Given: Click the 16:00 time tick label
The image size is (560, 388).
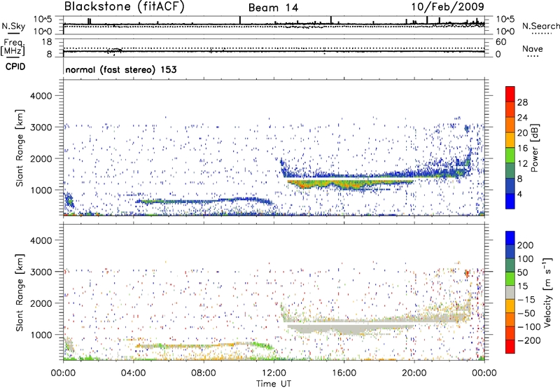Looking at the screenshot, I should 344,373.
